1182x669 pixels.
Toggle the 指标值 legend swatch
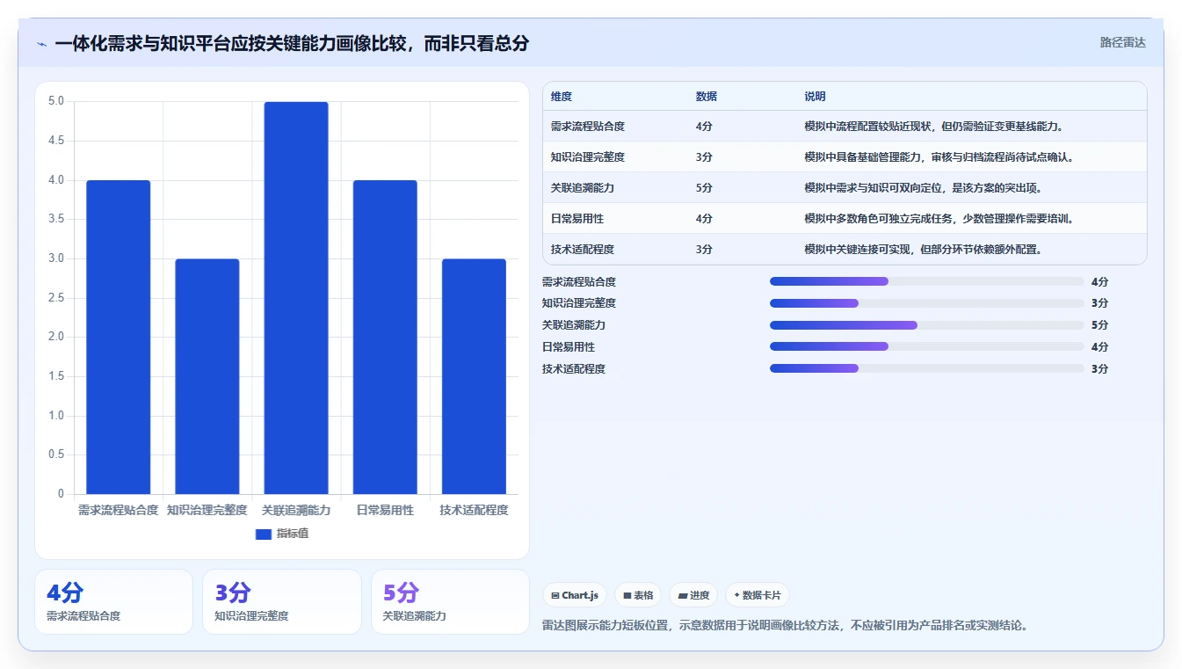264,534
